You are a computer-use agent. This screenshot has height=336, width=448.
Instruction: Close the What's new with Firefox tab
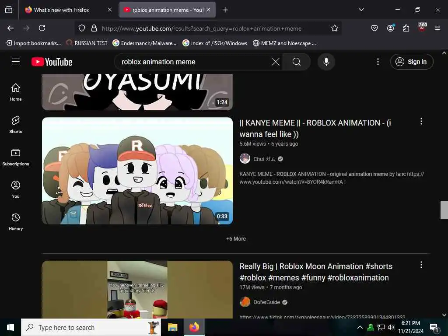pyautogui.click(x=109, y=10)
